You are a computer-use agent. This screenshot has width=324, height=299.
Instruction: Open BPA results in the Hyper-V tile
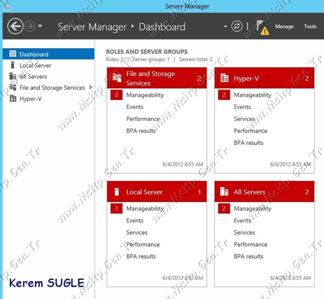[x=249, y=143]
